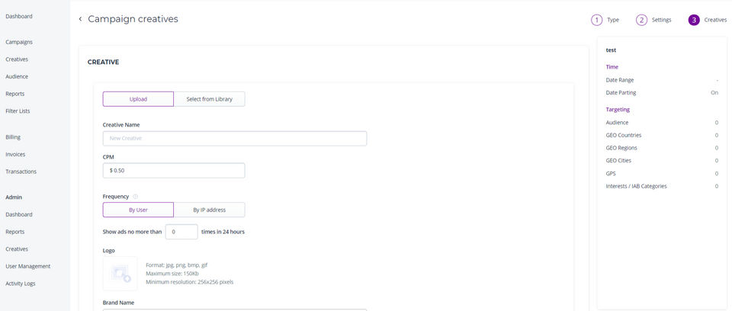
Task: Choose By User frequency
Action: [x=138, y=210]
